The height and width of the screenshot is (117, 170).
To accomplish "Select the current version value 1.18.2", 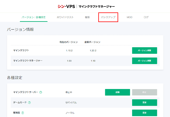I will (x=69, y=51).
